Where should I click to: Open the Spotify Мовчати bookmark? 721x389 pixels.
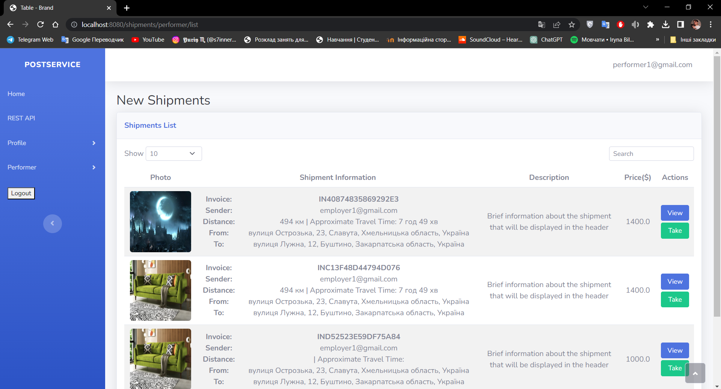click(x=602, y=40)
